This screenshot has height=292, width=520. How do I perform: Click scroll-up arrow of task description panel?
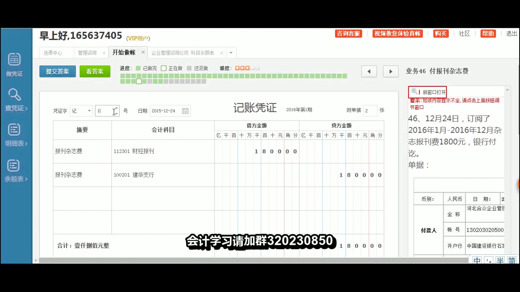point(507,89)
